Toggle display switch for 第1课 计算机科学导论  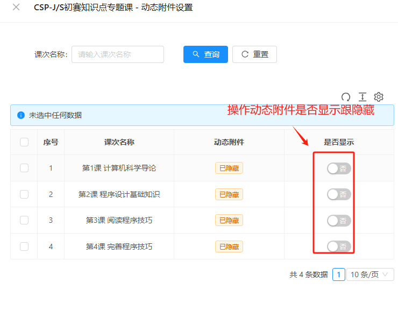click(339, 168)
